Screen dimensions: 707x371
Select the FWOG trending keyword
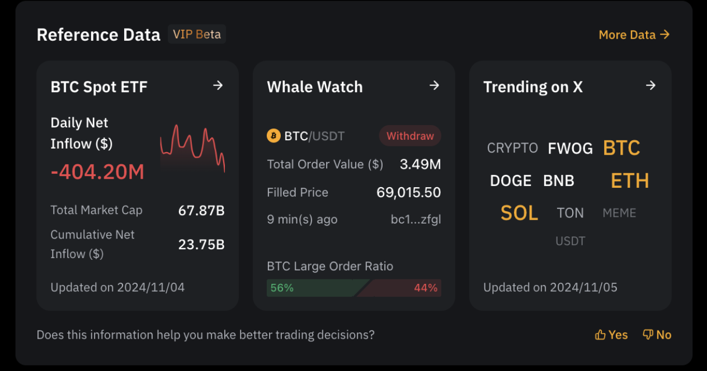pos(570,148)
